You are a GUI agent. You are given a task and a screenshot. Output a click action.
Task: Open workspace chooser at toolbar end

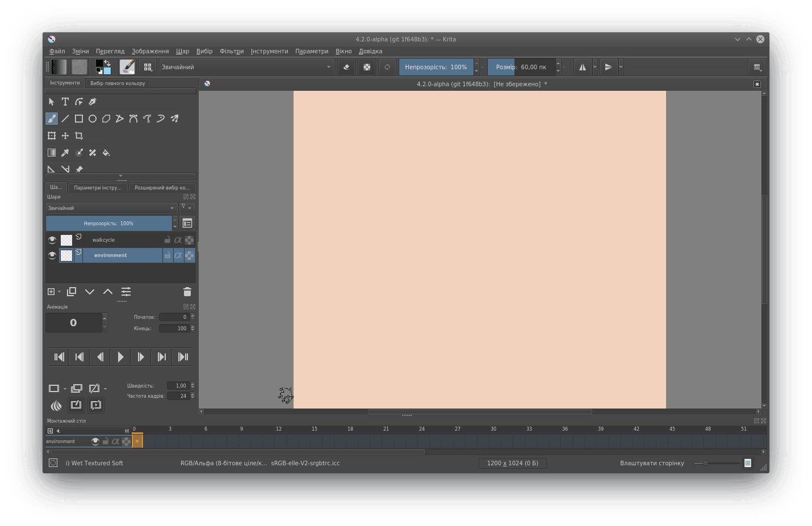pyautogui.click(x=757, y=67)
